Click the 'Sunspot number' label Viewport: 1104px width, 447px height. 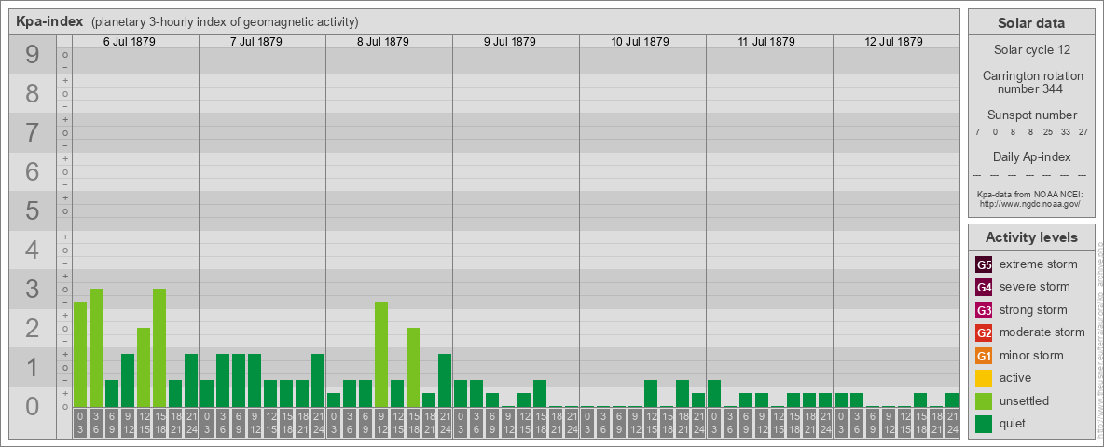(1031, 115)
